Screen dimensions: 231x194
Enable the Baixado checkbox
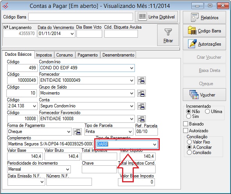coord(185,124)
